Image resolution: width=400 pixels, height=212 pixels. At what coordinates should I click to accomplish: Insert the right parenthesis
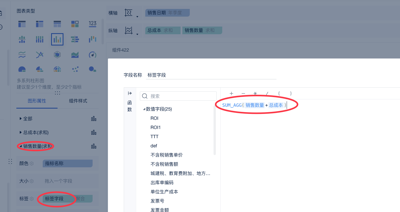point(291,93)
